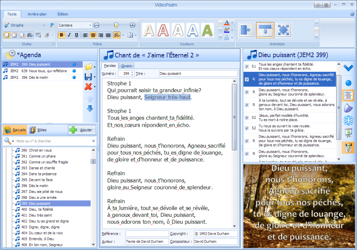
Task: Open the agenda folder icon
Action: pyautogui.click(x=89, y=67)
